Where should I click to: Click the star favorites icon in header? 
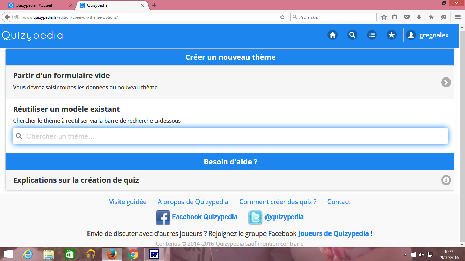pos(391,35)
